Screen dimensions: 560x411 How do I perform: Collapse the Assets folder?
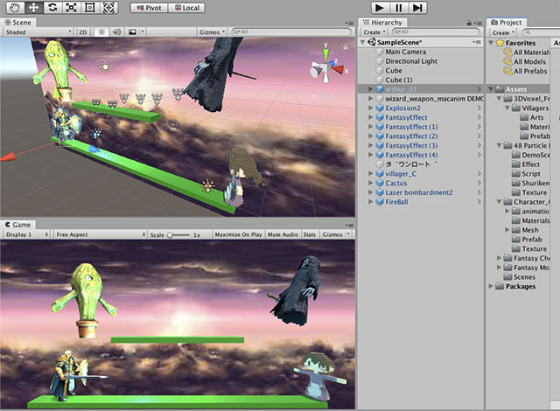pyautogui.click(x=492, y=89)
